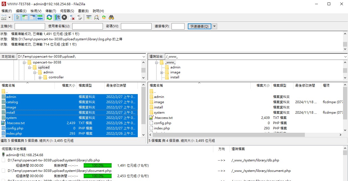Expand the remote image folder tree node
The height and width of the screenshot is (181, 348).
(x=162, y=73)
